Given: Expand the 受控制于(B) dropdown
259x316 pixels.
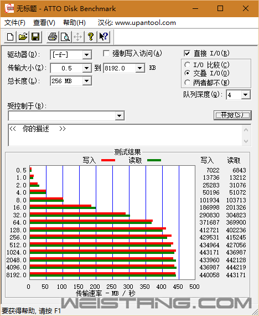Looking at the screenshot, I should (120, 116).
